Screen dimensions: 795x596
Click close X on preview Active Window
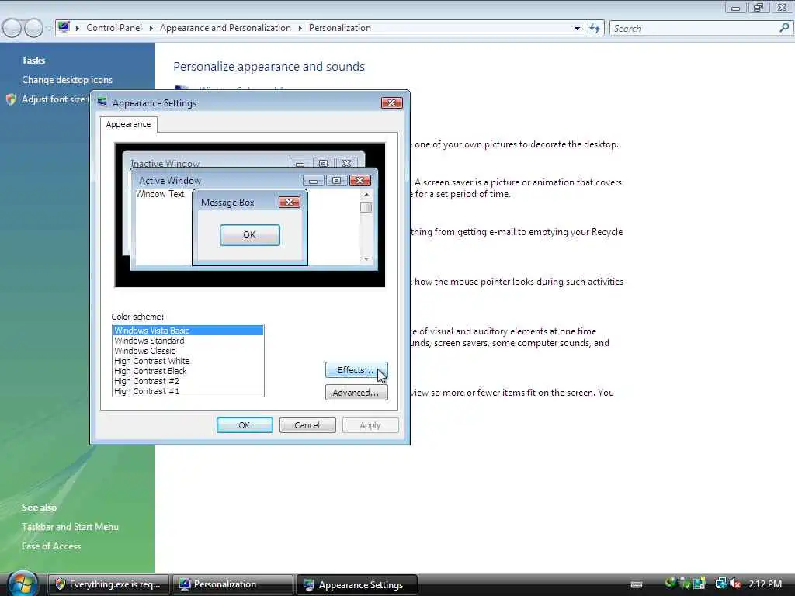(360, 180)
